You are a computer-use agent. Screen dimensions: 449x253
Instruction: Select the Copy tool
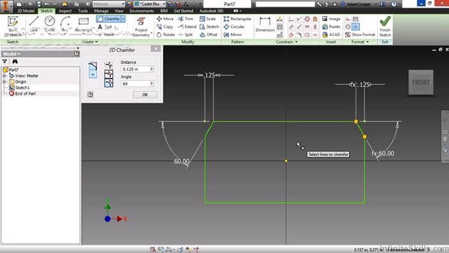pos(165,26)
